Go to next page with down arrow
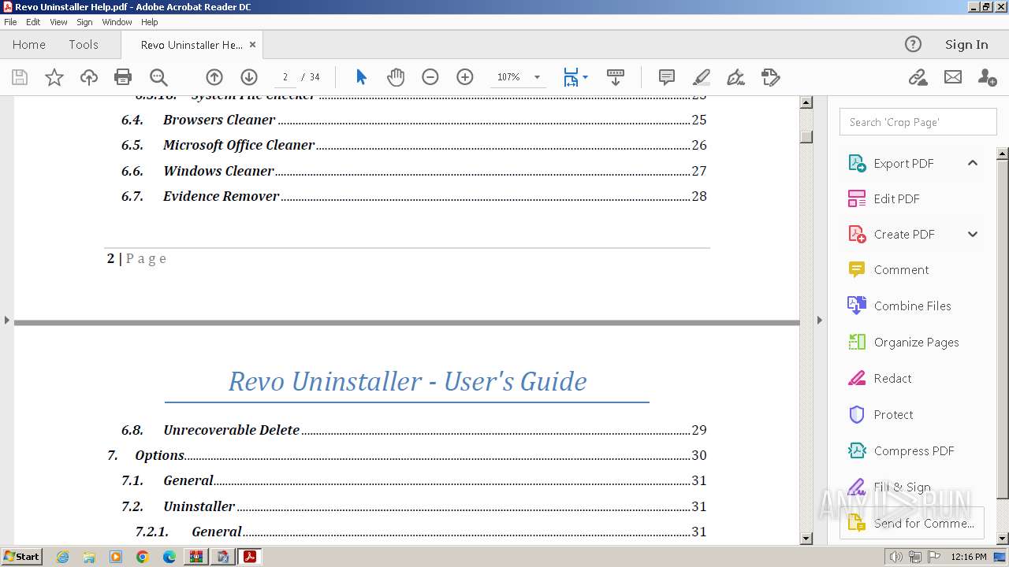The height and width of the screenshot is (567, 1009). click(249, 77)
